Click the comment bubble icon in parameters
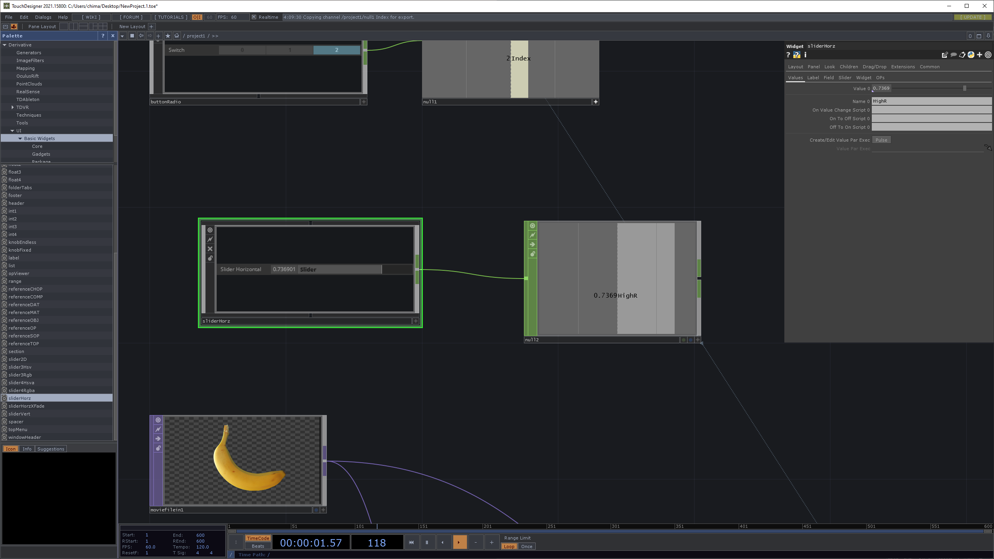994x559 pixels. 953,55
